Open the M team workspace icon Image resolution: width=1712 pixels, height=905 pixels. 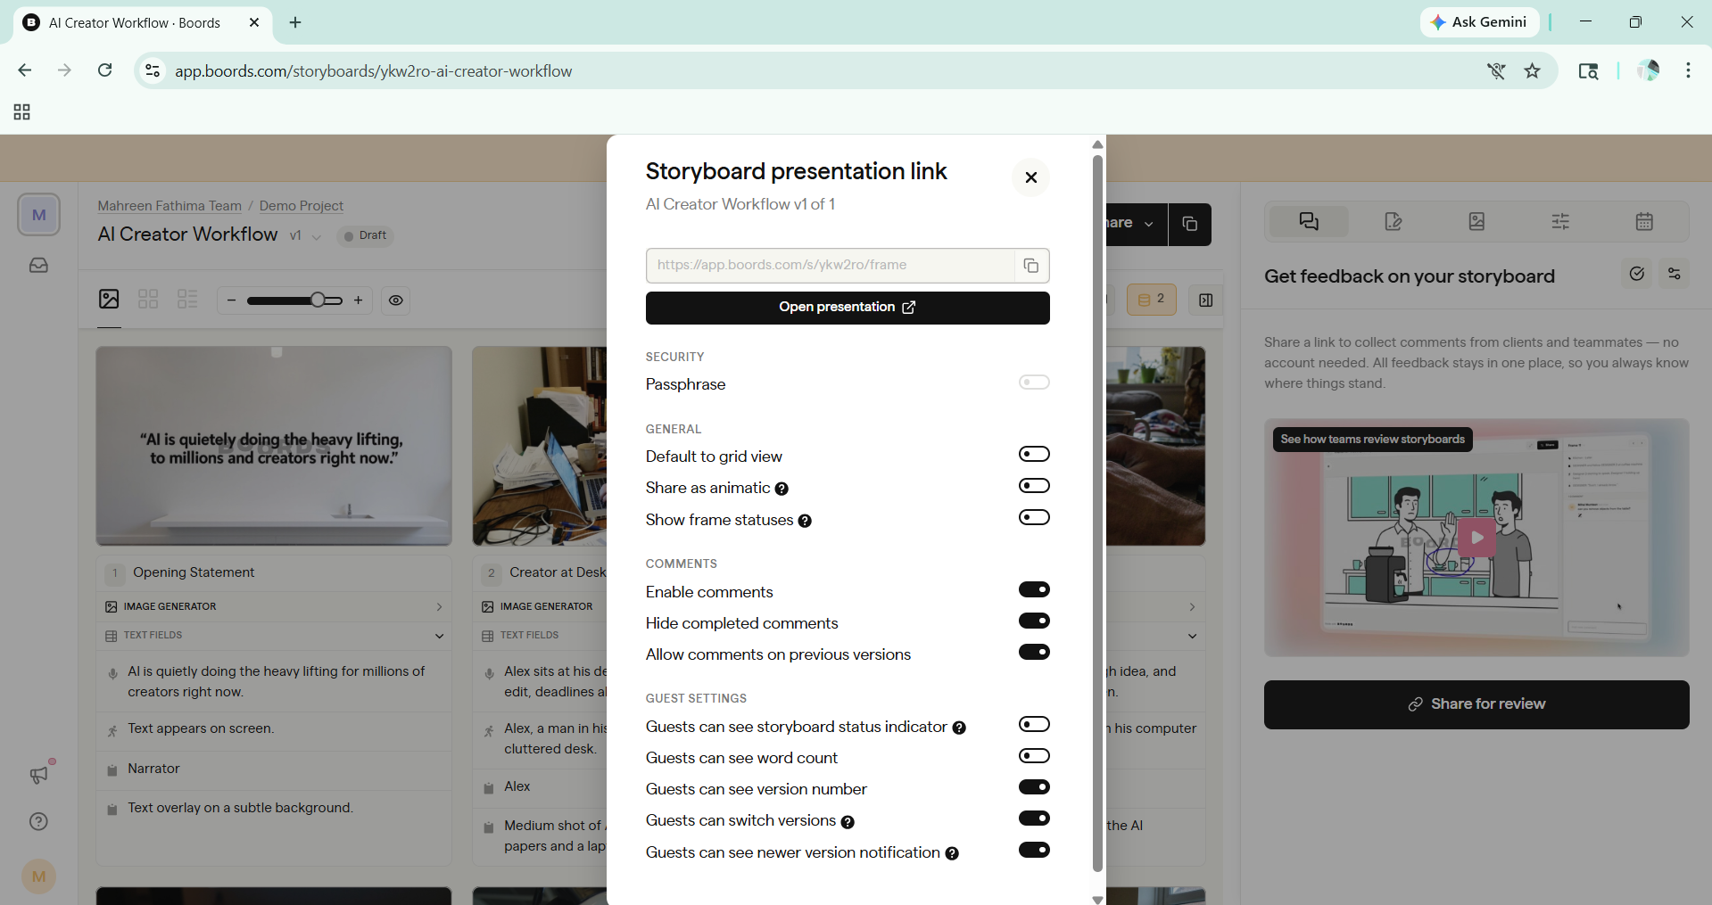click(x=38, y=215)
